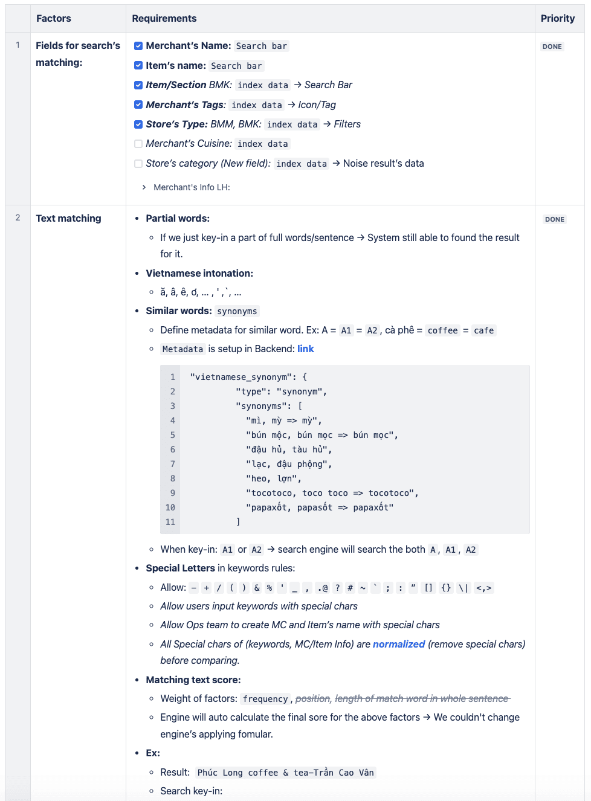
Task: Uncheck the Merchant's Name checkbox
Action: (138, 46)
